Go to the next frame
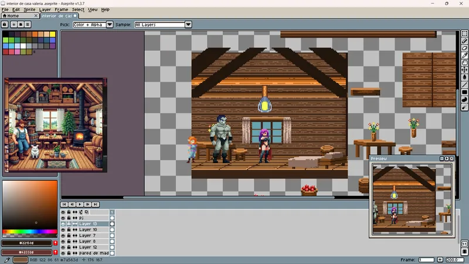Image resolution: width=469 pixels, height=264 pixels. point(87,204)
